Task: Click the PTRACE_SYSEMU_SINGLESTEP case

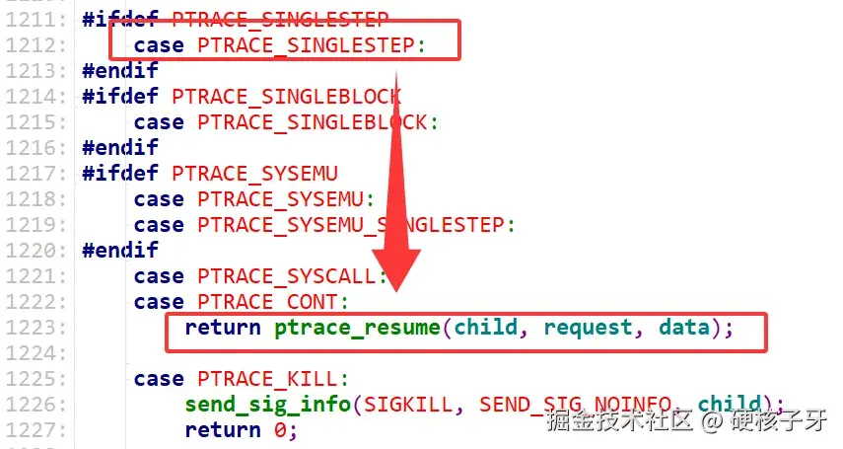Action: coord(324,225)
